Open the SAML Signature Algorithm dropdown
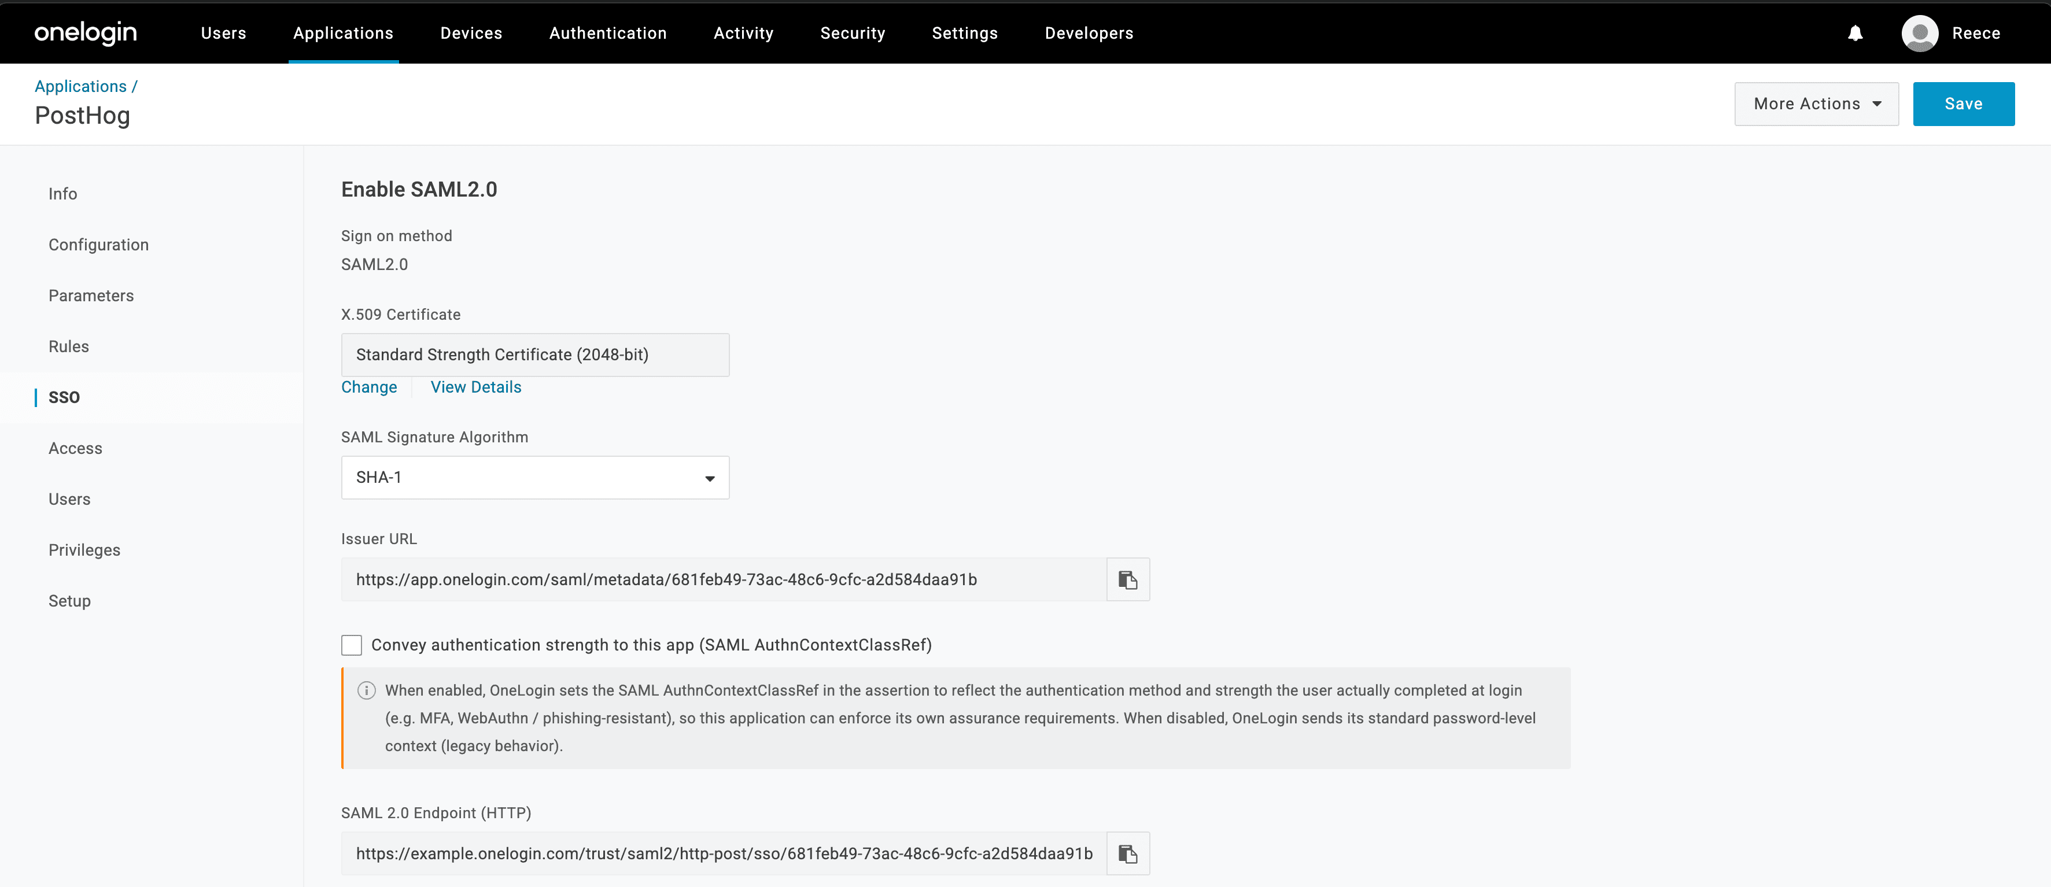The image size is (2051, 887). (535, 478)
